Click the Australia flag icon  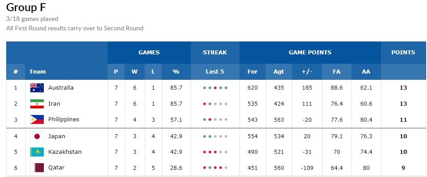[x=37, y=88]
